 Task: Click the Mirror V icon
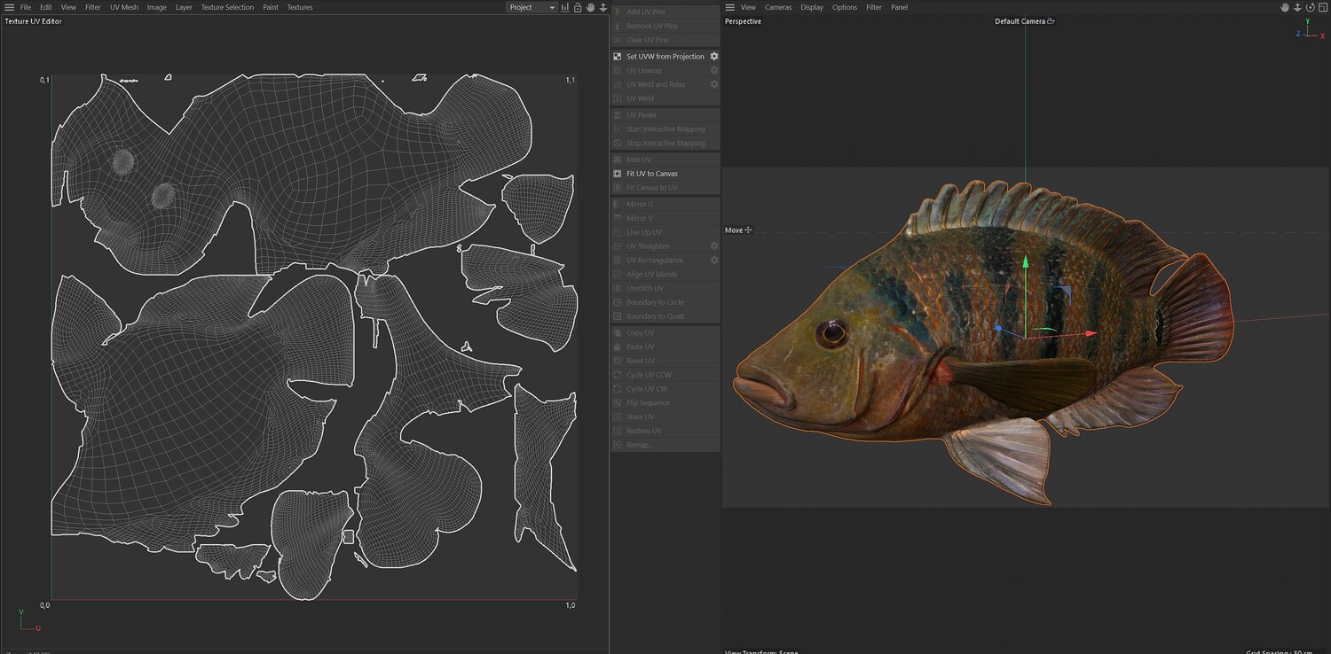618,218
